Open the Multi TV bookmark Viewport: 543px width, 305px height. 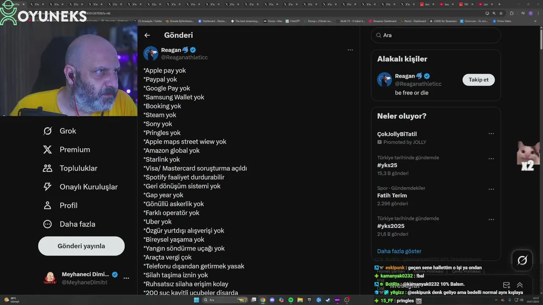tap(350, 21)
